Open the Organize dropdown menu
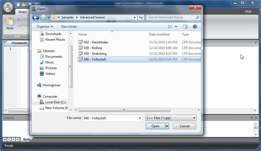 (x=45, y=27)
